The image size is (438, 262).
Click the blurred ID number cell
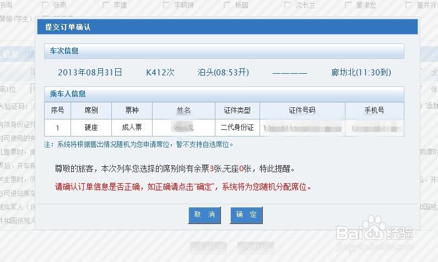point(302,128)
